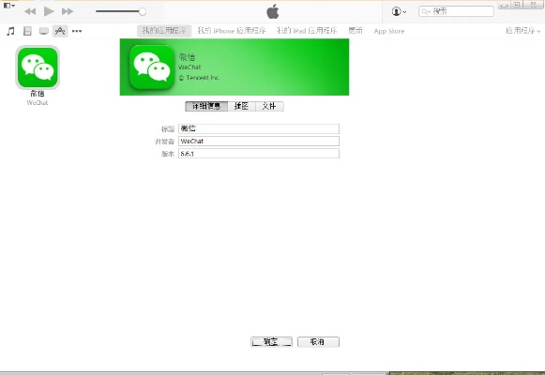Open the more libraries ellipsis
The height and width of the screenshot is (375, 545).
[x=77, y=31]
